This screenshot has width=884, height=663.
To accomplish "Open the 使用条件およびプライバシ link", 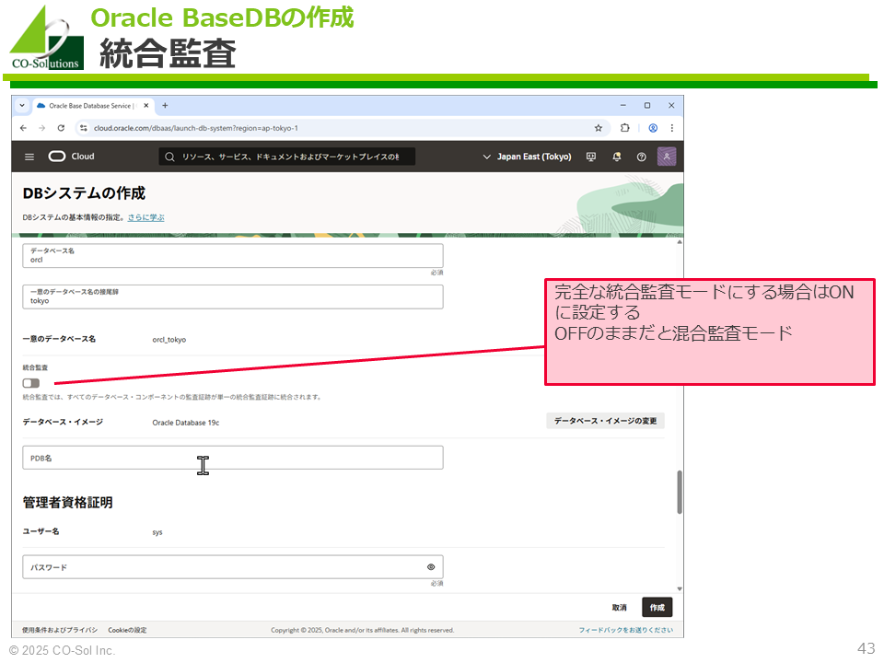I will tap(60, 630).
